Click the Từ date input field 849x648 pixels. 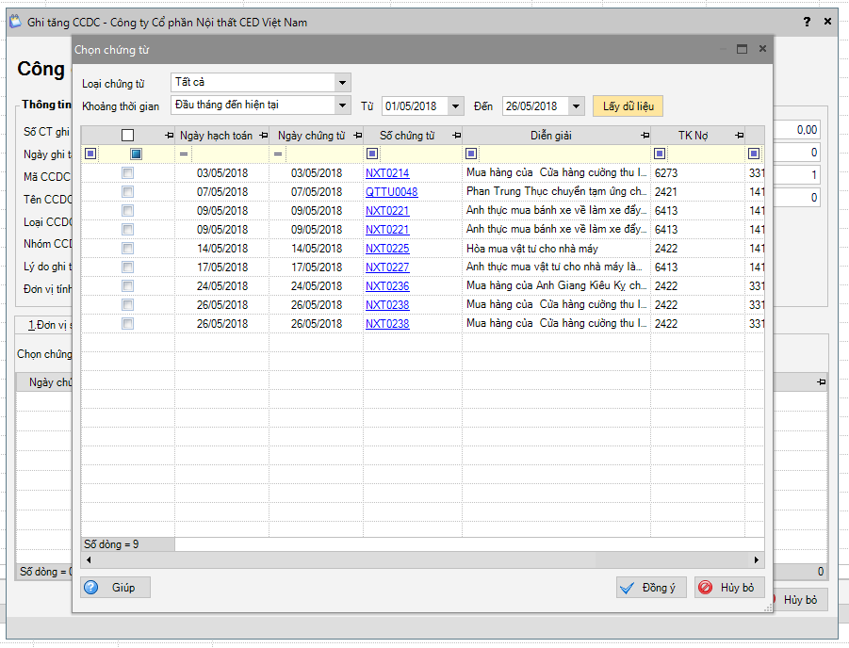click(x=414, y=106)
